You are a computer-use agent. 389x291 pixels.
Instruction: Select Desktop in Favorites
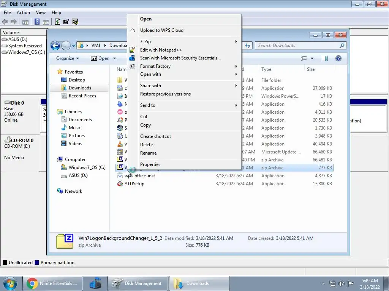[77, 80]
